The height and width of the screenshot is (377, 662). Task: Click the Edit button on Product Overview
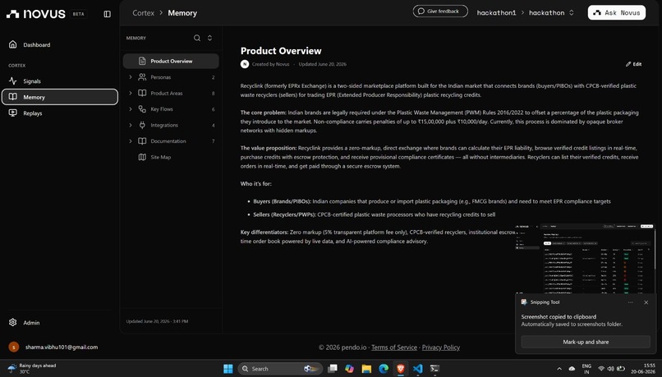(x=634, y=64)
